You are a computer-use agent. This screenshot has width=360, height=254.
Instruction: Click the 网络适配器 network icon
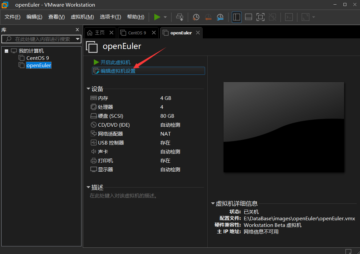(94, 134)
